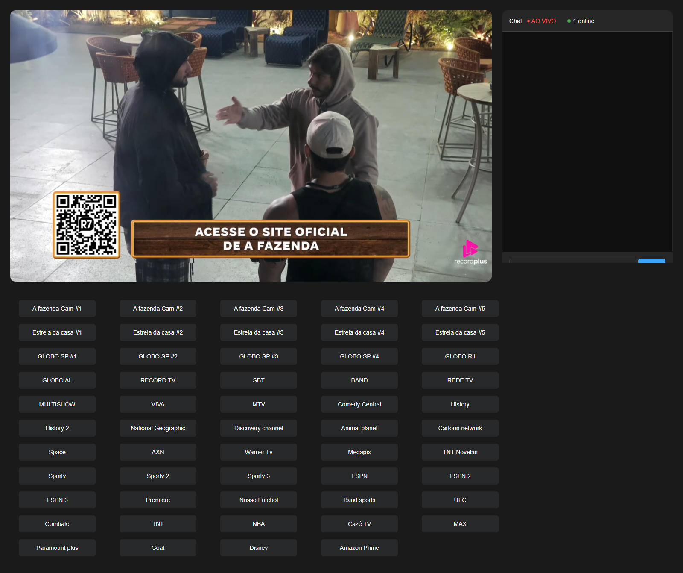
Task: Switch to Warner Tv
Action: point(258,452)
